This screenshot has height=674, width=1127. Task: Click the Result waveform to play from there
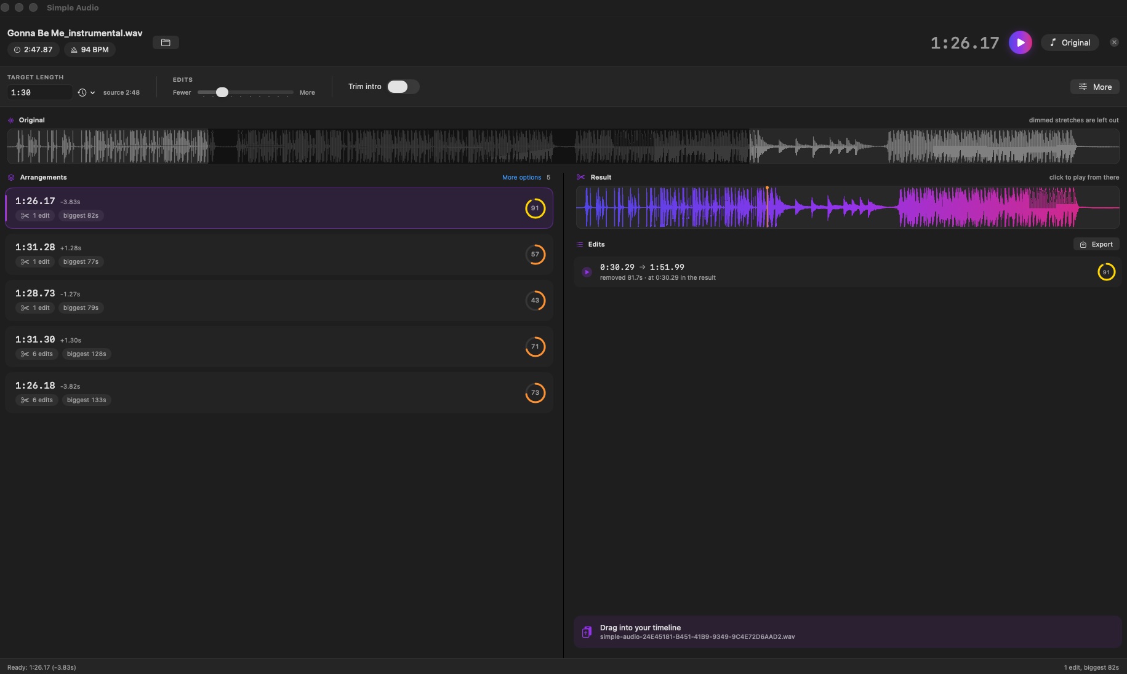tap(848, 207)
